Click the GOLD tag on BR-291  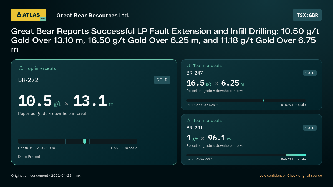pos(310,128)
